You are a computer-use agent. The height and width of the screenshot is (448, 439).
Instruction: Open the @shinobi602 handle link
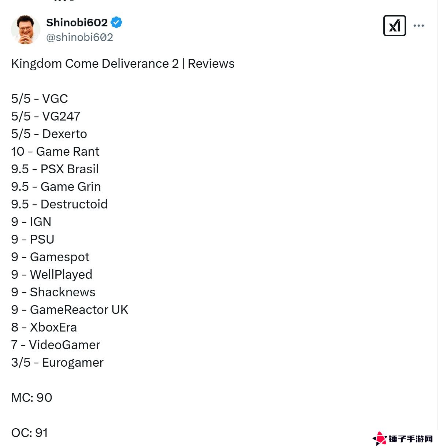[79, 37]
